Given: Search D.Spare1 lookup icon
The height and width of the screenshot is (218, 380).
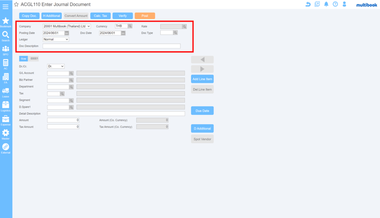Looking at the screenshot, I should tap(71, 107).
